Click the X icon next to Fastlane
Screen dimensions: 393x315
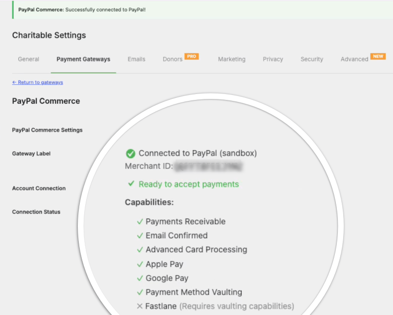140,306
